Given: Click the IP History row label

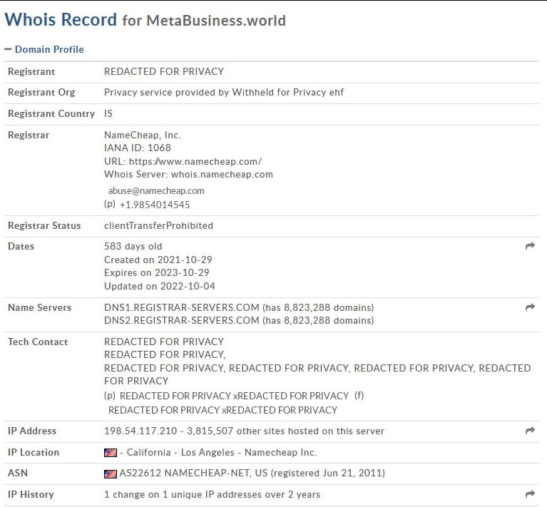Looking at the screenshot, I should [x=31, y=494].
